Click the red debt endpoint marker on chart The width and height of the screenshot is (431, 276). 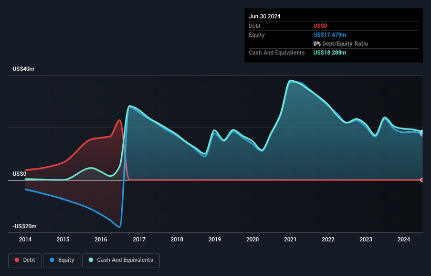(422, 180)
